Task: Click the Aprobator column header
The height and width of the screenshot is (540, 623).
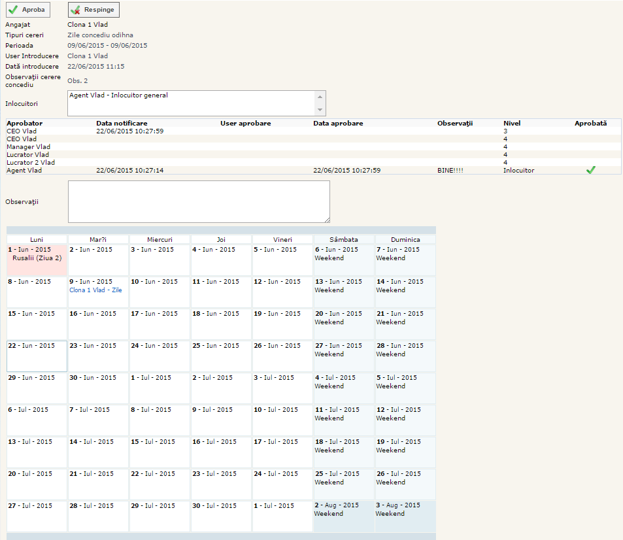Action: [25, 123]
